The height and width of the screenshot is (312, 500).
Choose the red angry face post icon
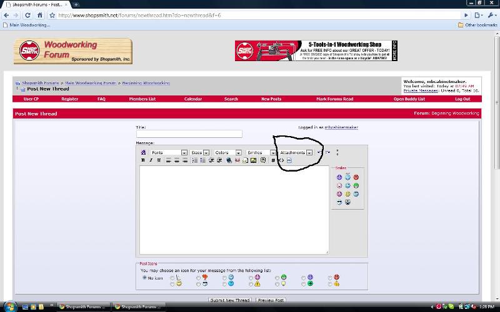coord(336,277)
